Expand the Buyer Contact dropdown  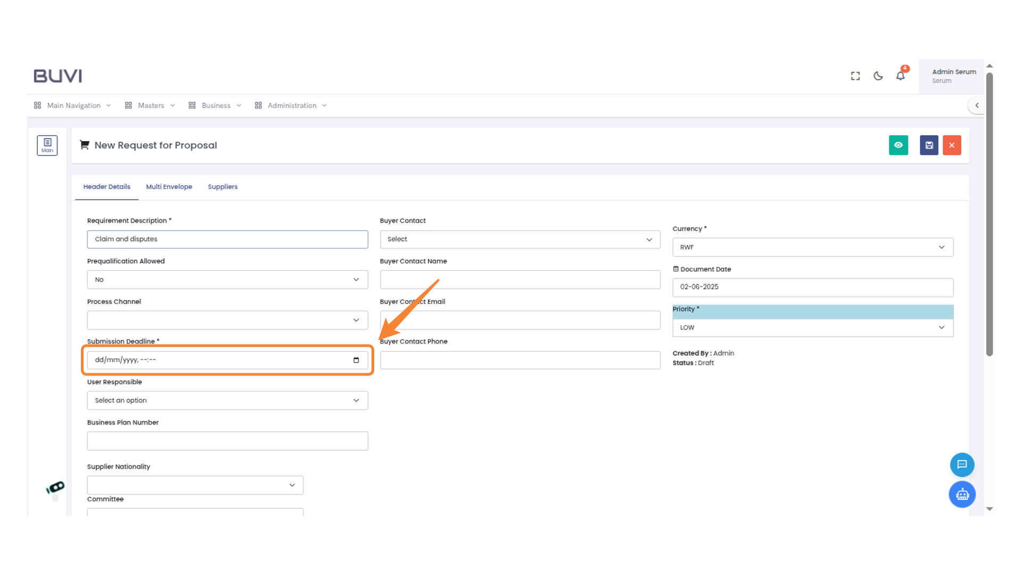coord(520,240)
